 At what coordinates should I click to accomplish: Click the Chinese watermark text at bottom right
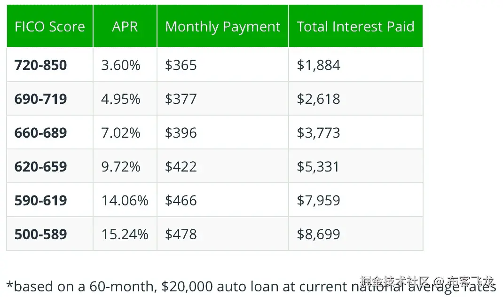[x=427, y=282]
